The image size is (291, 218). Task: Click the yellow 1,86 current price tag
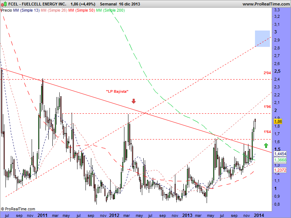[x=278, y=121]
